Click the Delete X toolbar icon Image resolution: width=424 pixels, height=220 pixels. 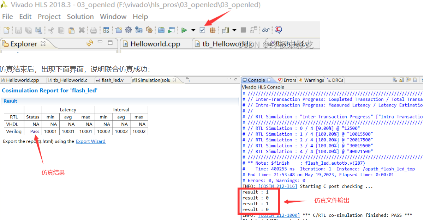tap(82, 30)
